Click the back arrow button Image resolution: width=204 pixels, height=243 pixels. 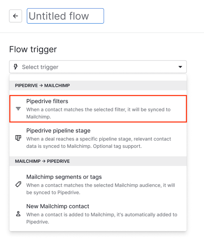(x=15, y=16)
